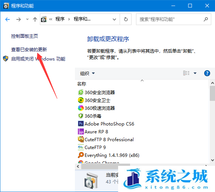This screenshot has height=192, width=215.
Task: Focus the 搜索"程序和功能" search box
Action: tap(174, 19)
